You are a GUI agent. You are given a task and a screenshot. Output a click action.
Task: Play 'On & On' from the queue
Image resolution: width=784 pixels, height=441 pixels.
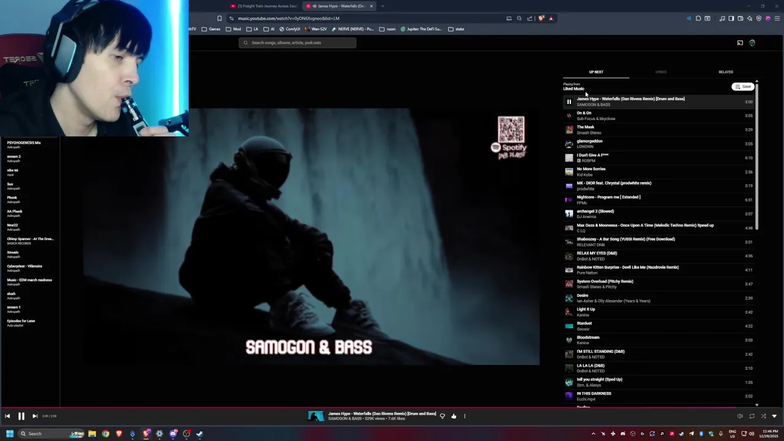coord(658,116)
